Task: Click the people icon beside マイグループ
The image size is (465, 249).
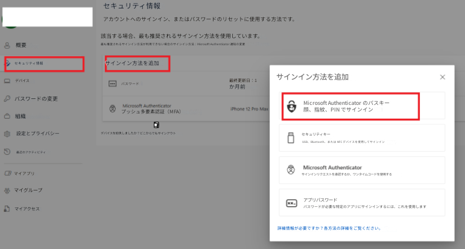Action: (7, 191)
